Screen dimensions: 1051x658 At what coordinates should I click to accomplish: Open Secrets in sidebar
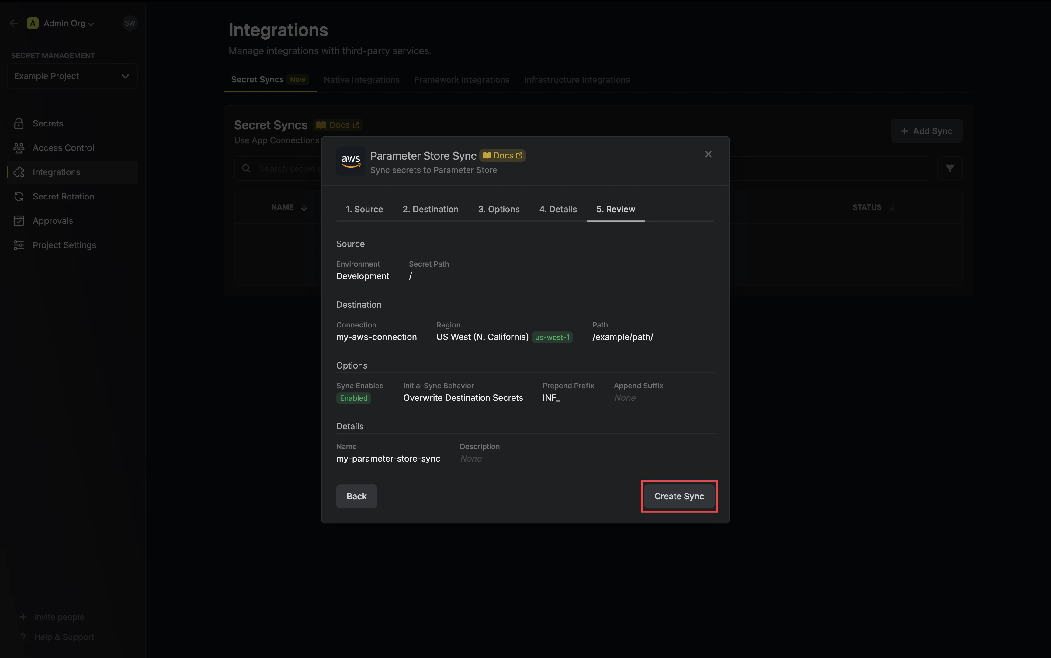click(x=73, y=123)
